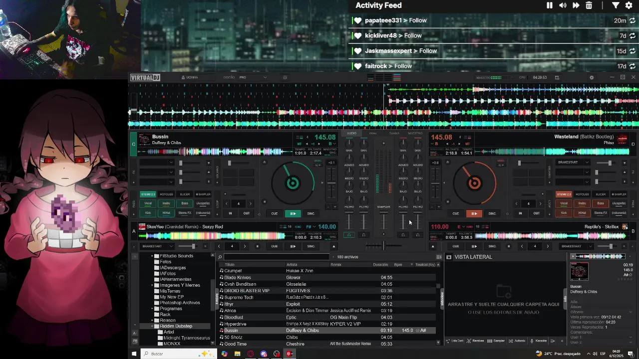Viewport: 639px width, 359px height.
Task: Set loop IN on the Bussin deck
Action: [x=230, y=213]
